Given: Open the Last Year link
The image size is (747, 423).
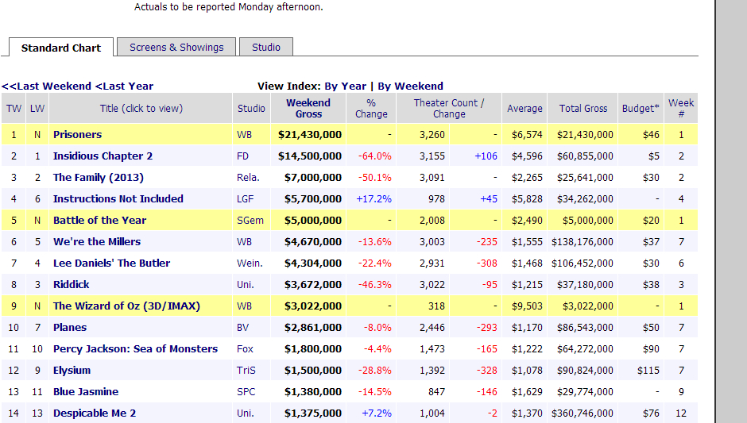Looking at the screenshot, I should tap(125, 87).
